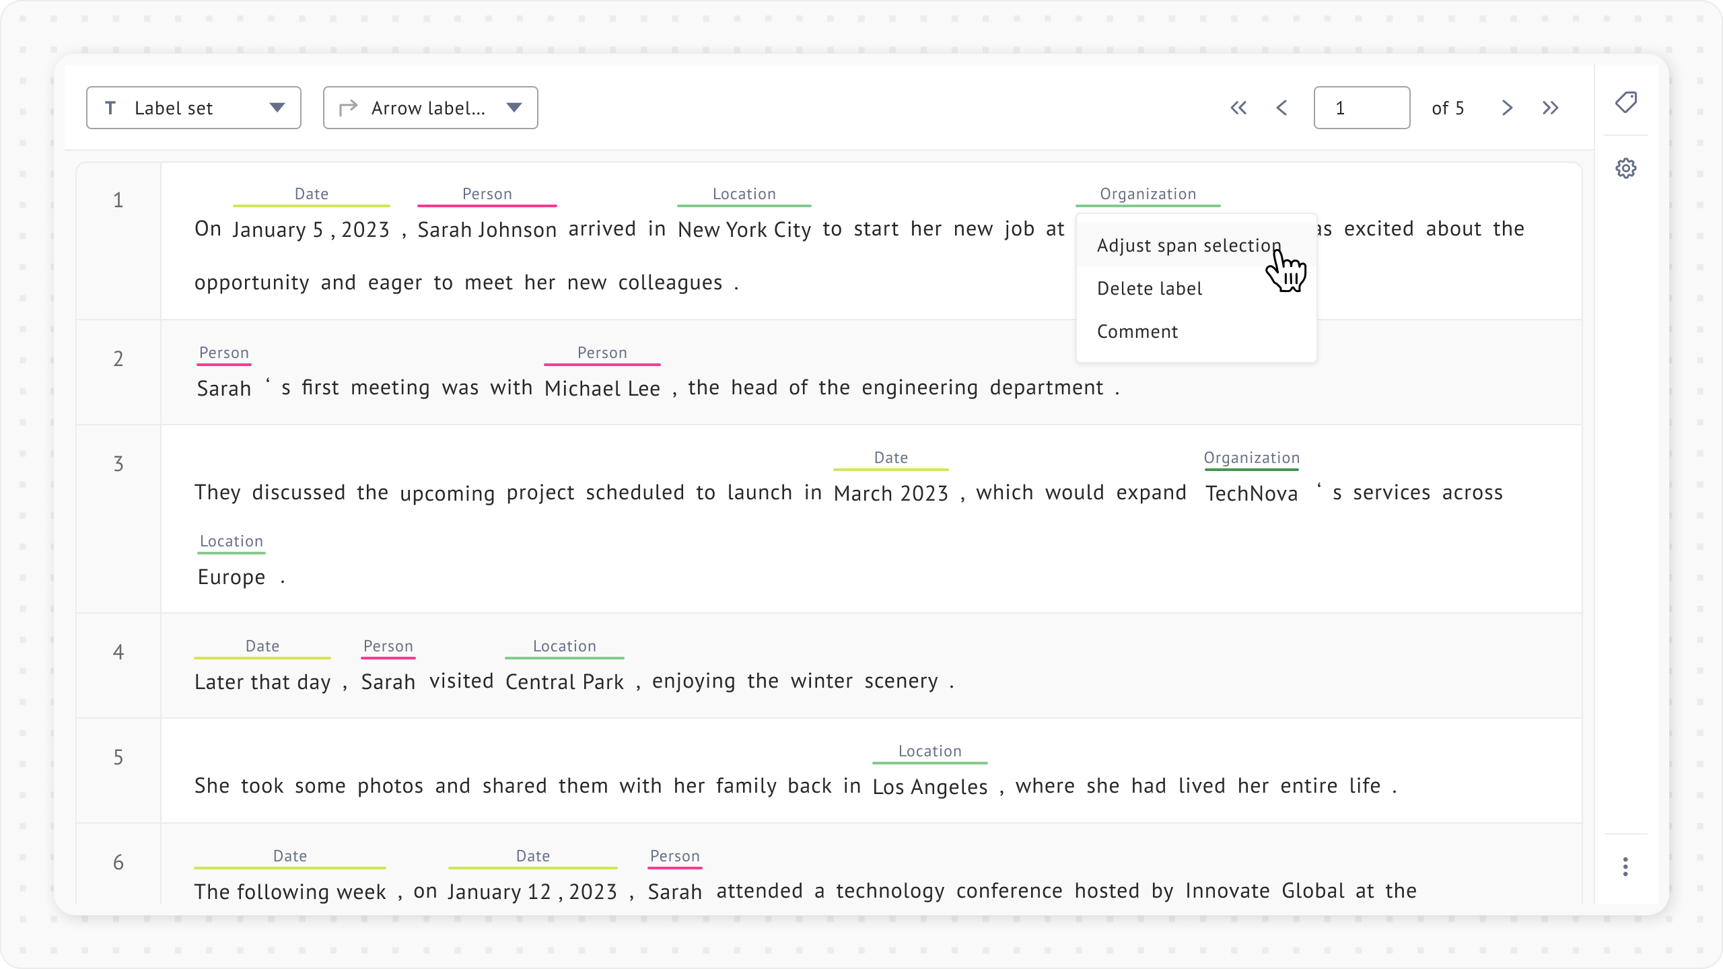Go to previous page arrow
Viewport: 1723px width, 969px height.
pos(1281,108)
